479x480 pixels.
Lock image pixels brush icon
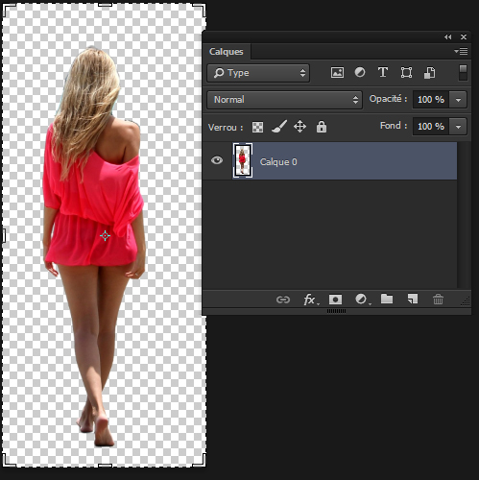point(279,127)
